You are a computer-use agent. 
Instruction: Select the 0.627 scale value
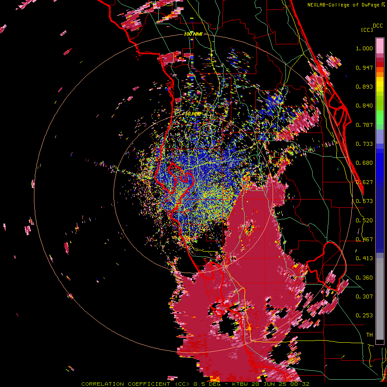click(x=364, y=182)
